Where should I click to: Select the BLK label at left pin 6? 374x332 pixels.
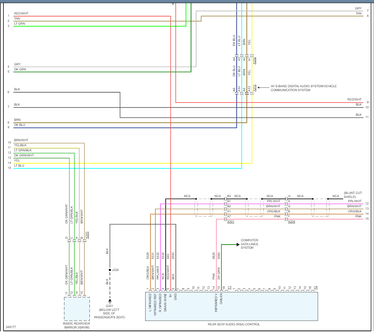17,89
